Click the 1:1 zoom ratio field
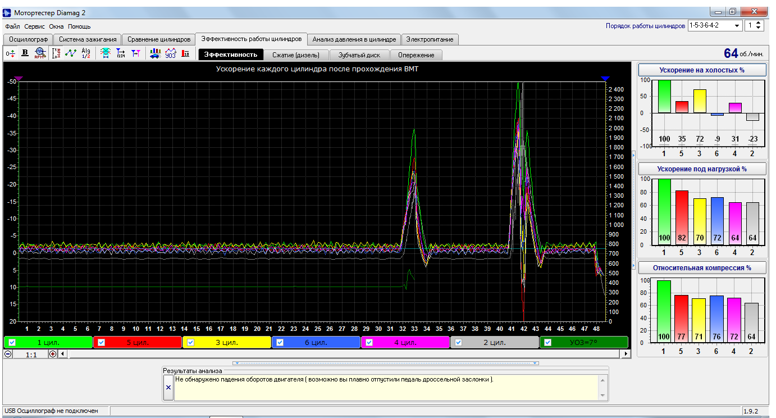This screenshot has height=418, width=776. click(x=30, y=354)
